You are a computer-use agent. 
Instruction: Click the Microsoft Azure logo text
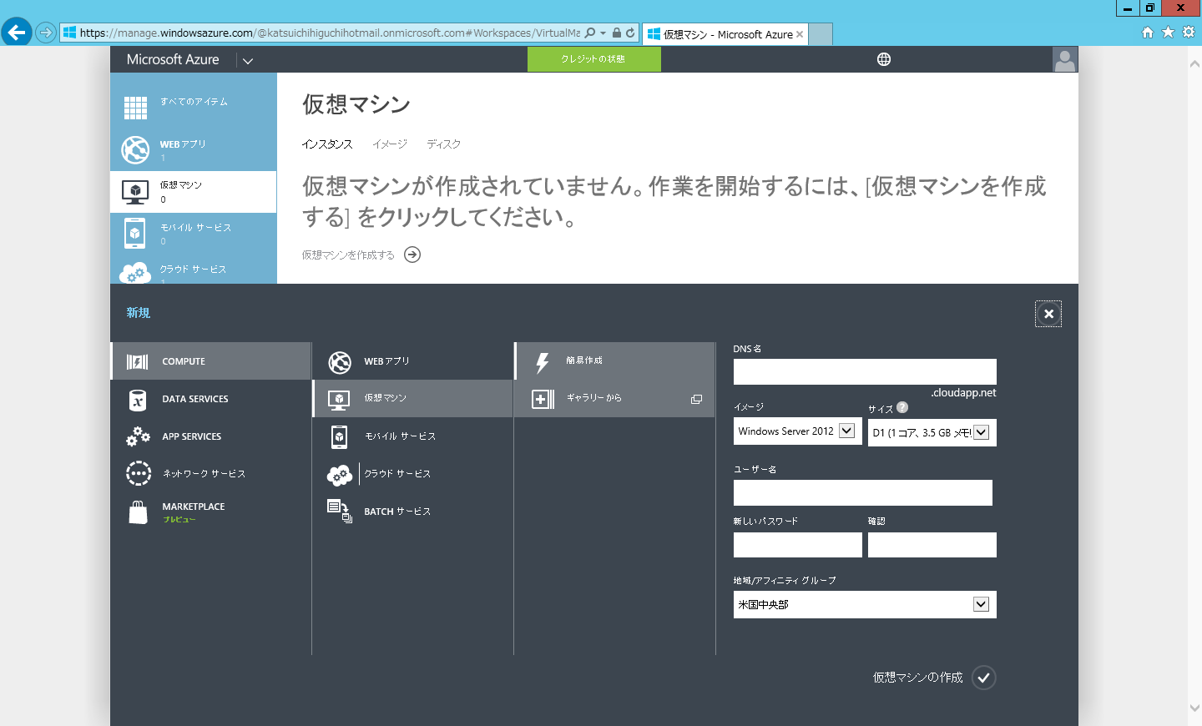[x=173, y=59]
